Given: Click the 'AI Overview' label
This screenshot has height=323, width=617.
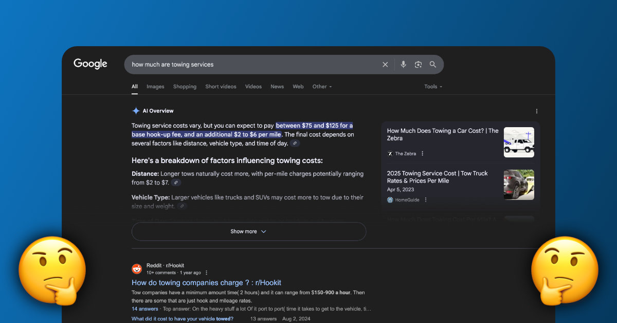Looking at the screenshot, I should [x=158, y=111].
